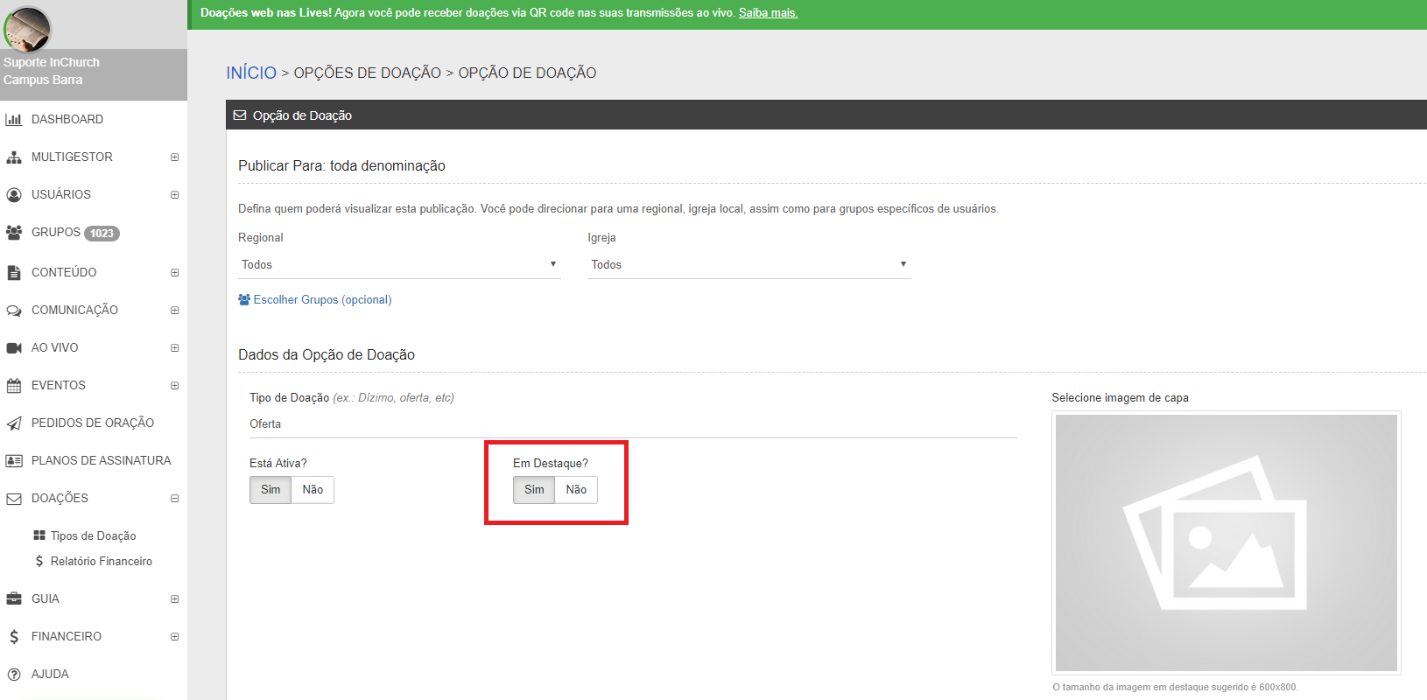The image size is (1427, 700).
Task: Click the cover image placeholder to upload
Action: (x=1226, y=542)
